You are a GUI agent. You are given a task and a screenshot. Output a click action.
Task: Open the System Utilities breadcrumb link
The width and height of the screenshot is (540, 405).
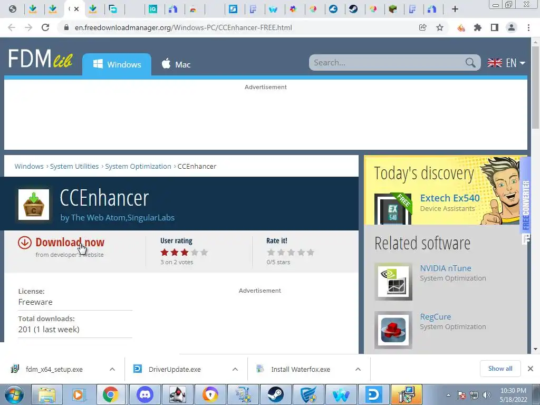pos(74,166)
